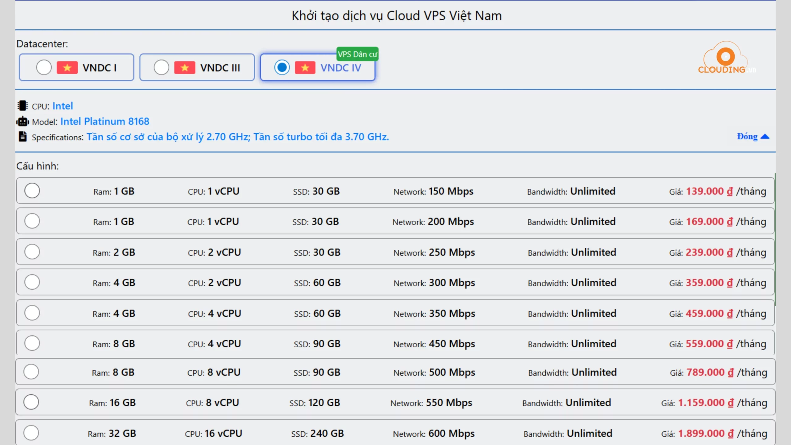791x445 pixels.
Task: Click the green VPS Dân cư badge
Action: [x=357, y=54]
